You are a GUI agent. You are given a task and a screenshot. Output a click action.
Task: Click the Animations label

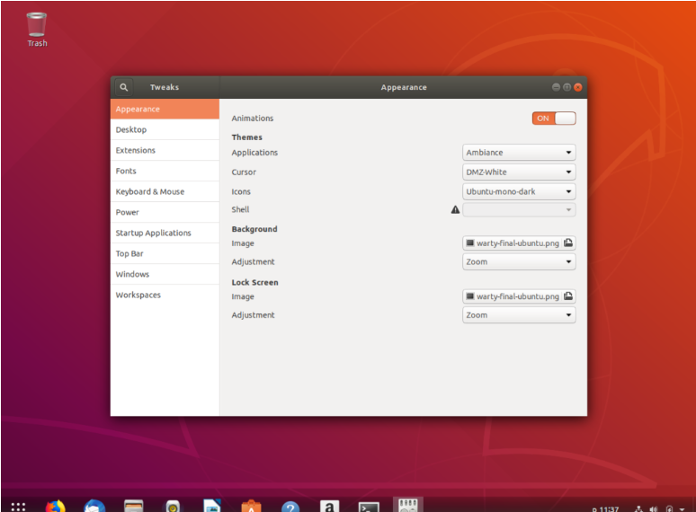pyautogui.click(x=252, y=119)
